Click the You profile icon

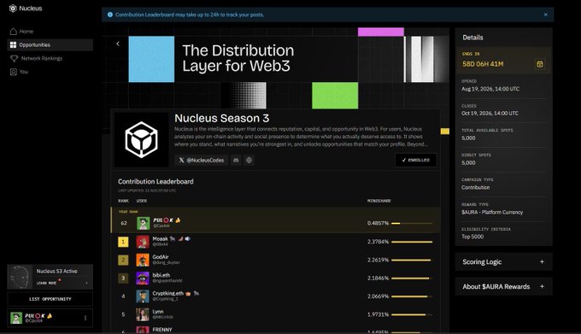(x=14, y=72)
